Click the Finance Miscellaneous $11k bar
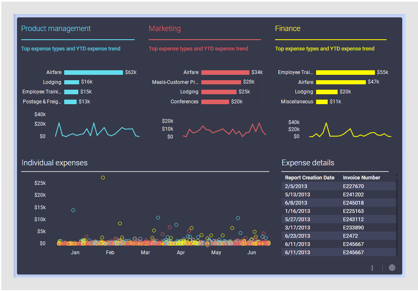Image resolution: width=418 pixels, height=291 pixels. (321, 102)
